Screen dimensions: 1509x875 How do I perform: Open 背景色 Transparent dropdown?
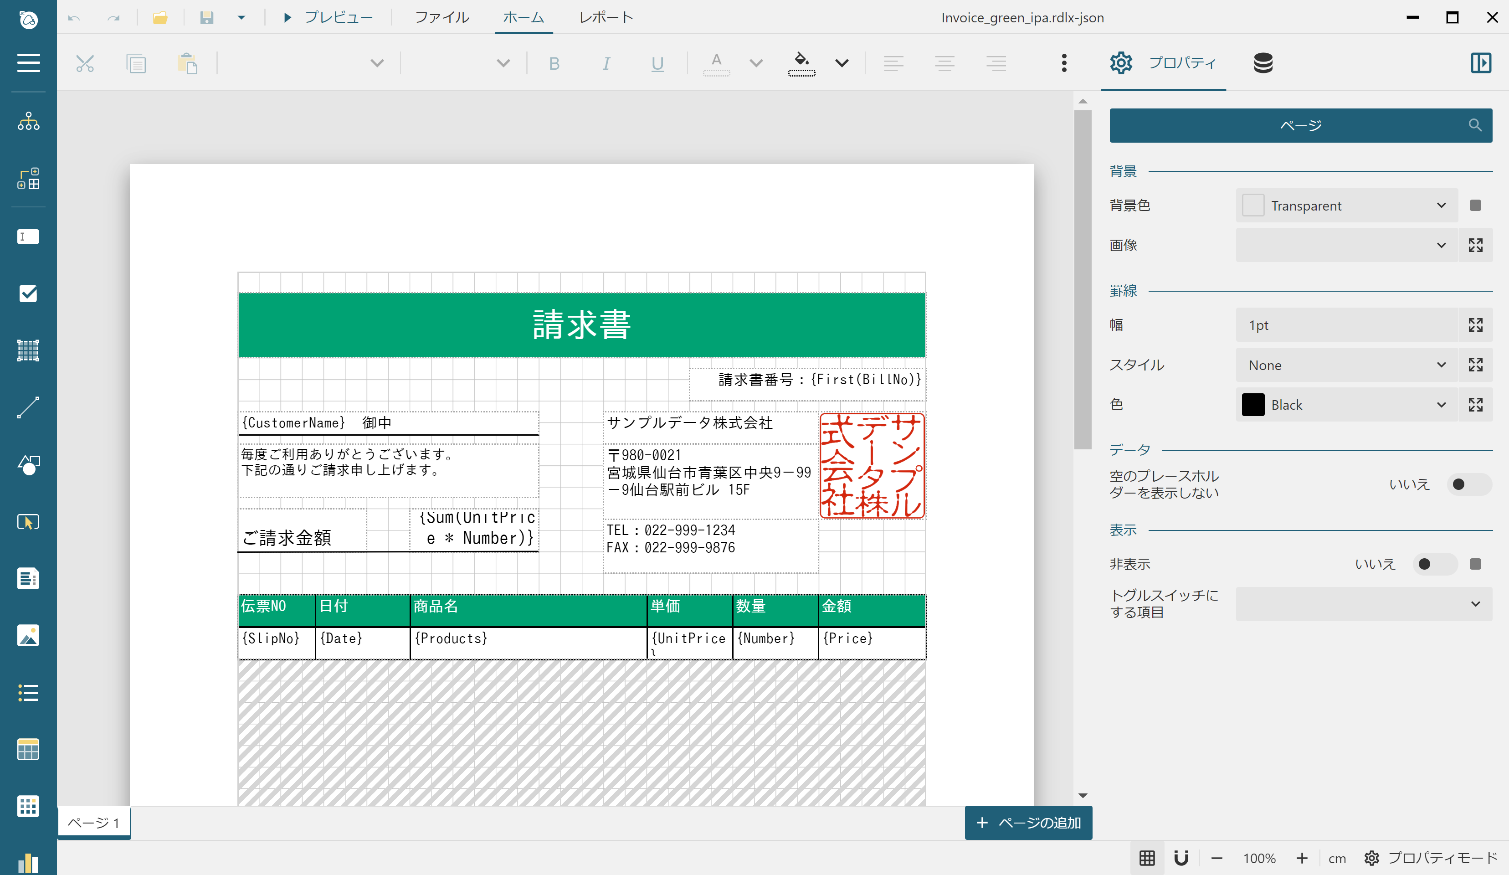(1346, 206)
